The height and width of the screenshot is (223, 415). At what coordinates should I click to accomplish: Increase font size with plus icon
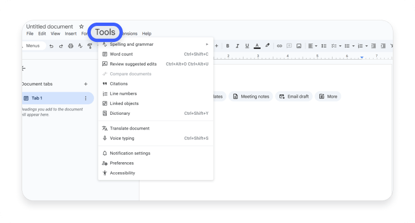point(216,46)
